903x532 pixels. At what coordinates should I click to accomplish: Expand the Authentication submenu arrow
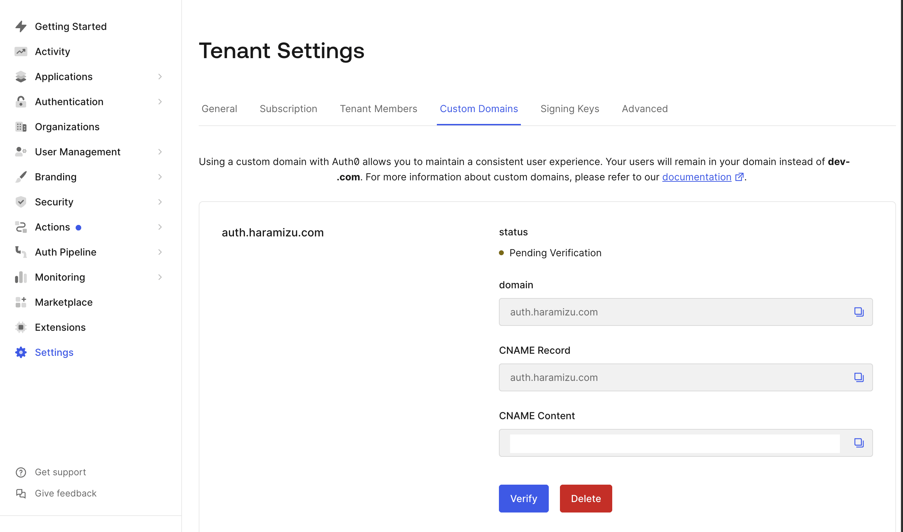(x=160, y=102)
